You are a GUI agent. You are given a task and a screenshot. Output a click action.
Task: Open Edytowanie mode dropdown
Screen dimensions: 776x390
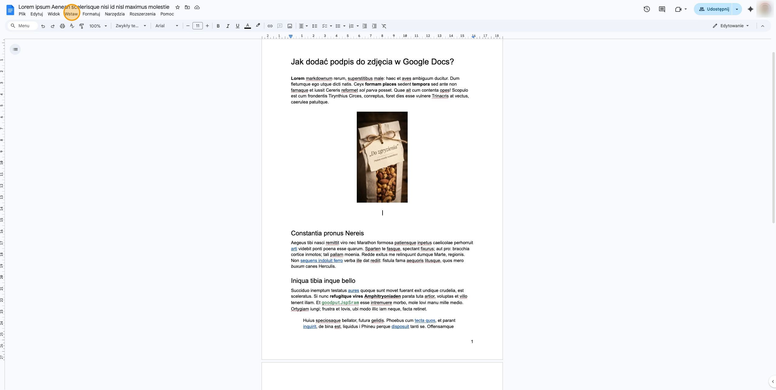point(731,26)
